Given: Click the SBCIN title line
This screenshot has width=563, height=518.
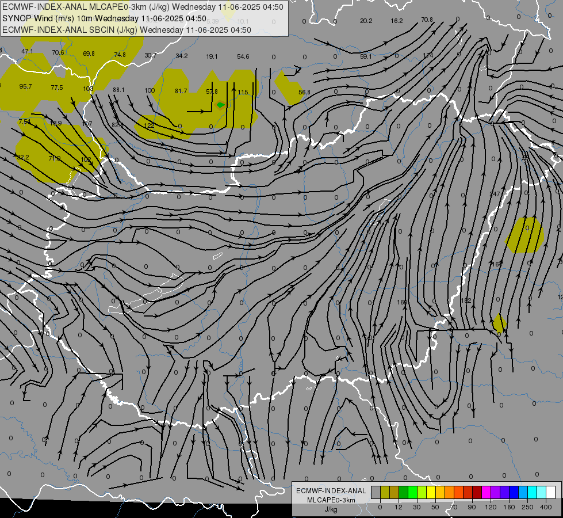Looking at the screenshot, I should tap(127, 30).
